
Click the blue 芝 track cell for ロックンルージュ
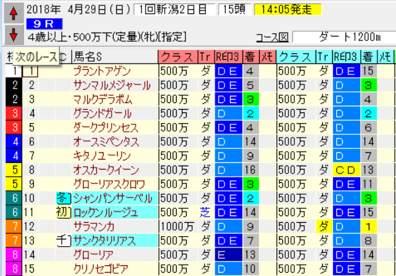click(205, 213)
